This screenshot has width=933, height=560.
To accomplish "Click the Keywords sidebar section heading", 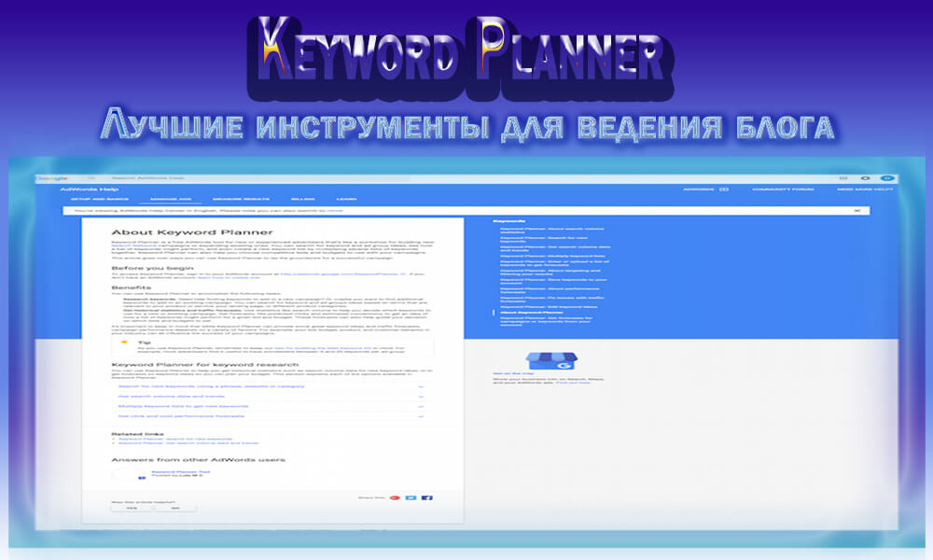I will pyautogui.click(x=508, y=221).
